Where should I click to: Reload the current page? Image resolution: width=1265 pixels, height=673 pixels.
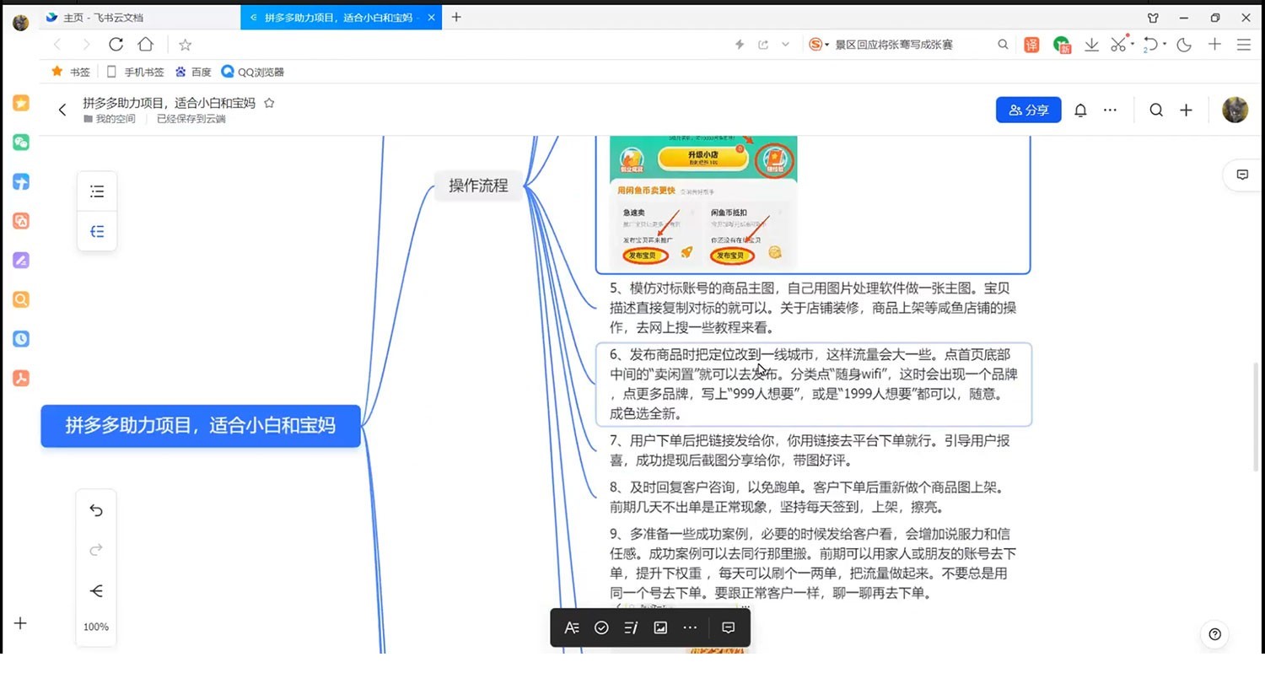click(116, 45)
